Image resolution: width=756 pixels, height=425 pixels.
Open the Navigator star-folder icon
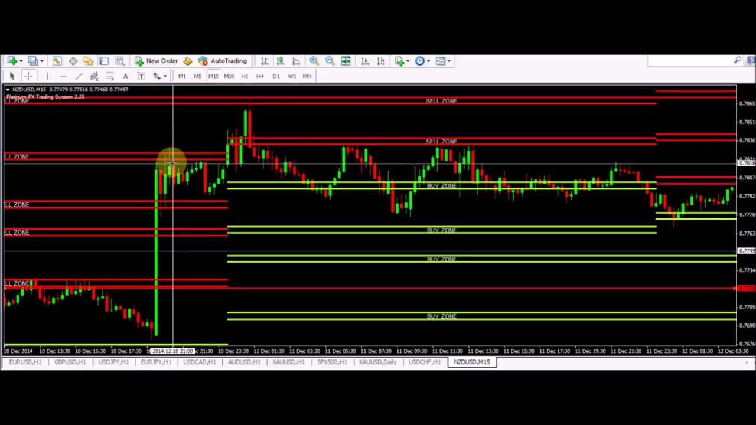click(88, 61)
